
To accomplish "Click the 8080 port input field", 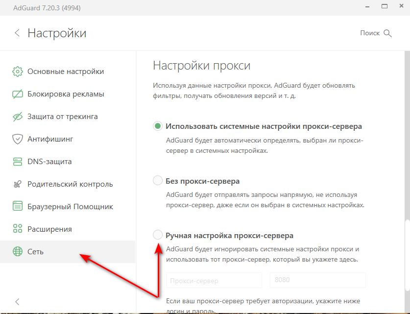I will tap(318, 280).
